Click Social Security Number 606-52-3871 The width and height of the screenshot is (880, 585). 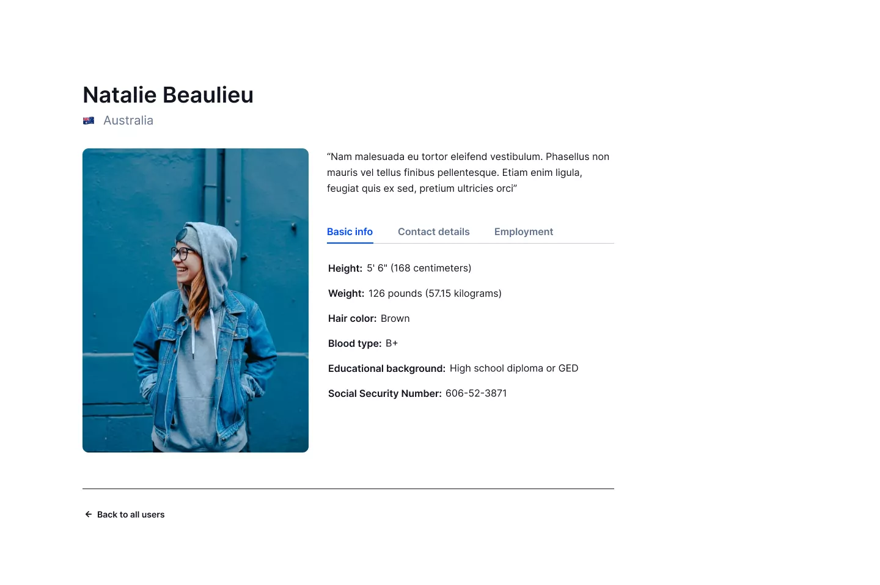click(476, 393)
